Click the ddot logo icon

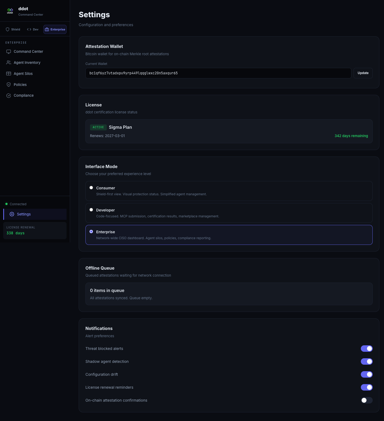(x=10, y=11)
